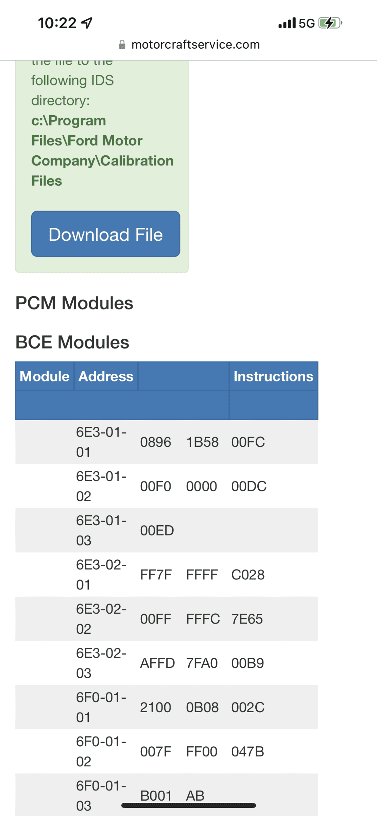Tap the 1B58 value cell
This screenshot has height=816, width=377.
pos(202,442)
